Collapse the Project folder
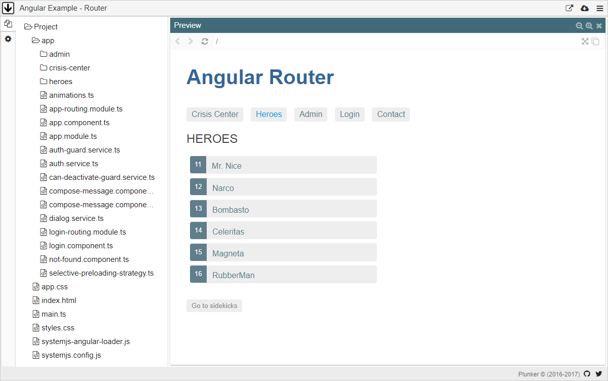Viewport: 608px width, 381px height. [41, 26]
